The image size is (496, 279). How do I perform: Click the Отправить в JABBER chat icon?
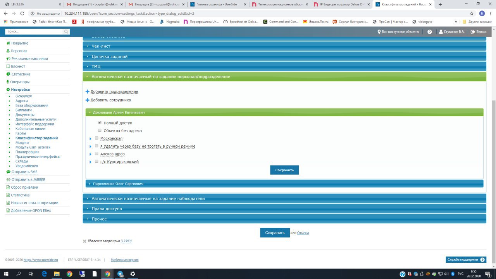pos(8,179)
